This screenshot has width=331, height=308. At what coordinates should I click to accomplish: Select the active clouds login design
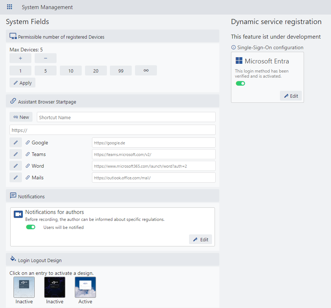pos(85,287)
